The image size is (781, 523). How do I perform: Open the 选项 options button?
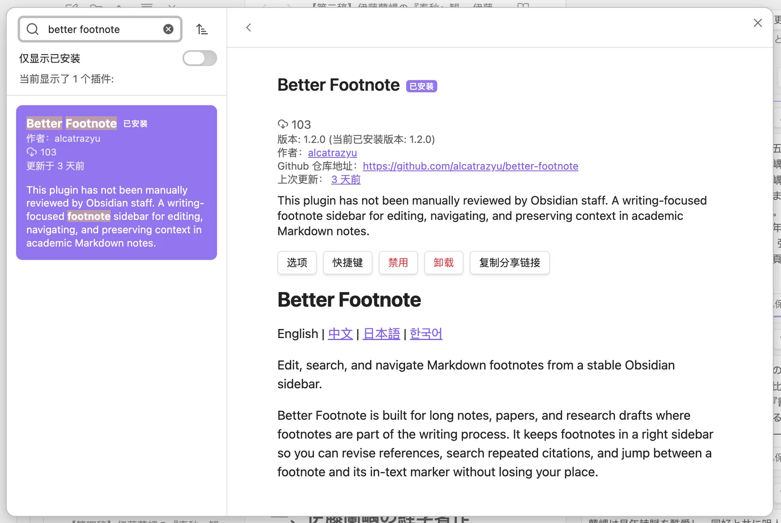coord(297,262)
